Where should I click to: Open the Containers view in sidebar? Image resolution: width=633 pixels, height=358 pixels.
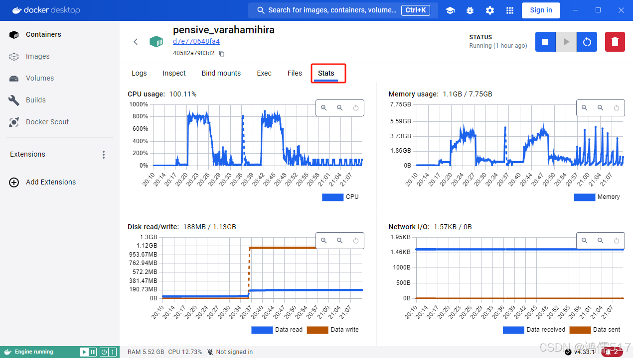pyautogui.click(x=60, y=34)
